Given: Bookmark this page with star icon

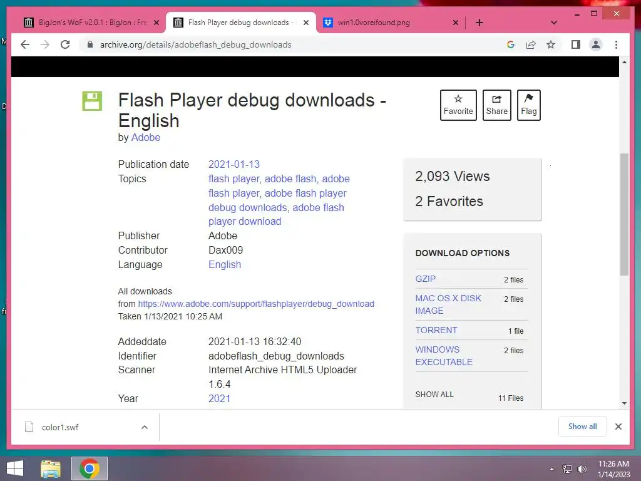Looking at the screenshot, I should [551, 44].
